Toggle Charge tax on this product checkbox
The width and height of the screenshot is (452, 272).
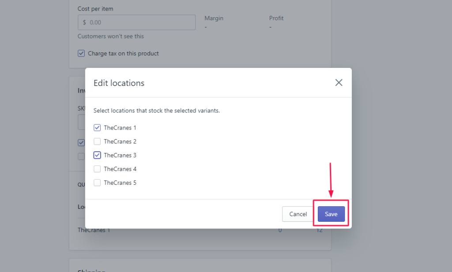point(81,53)
